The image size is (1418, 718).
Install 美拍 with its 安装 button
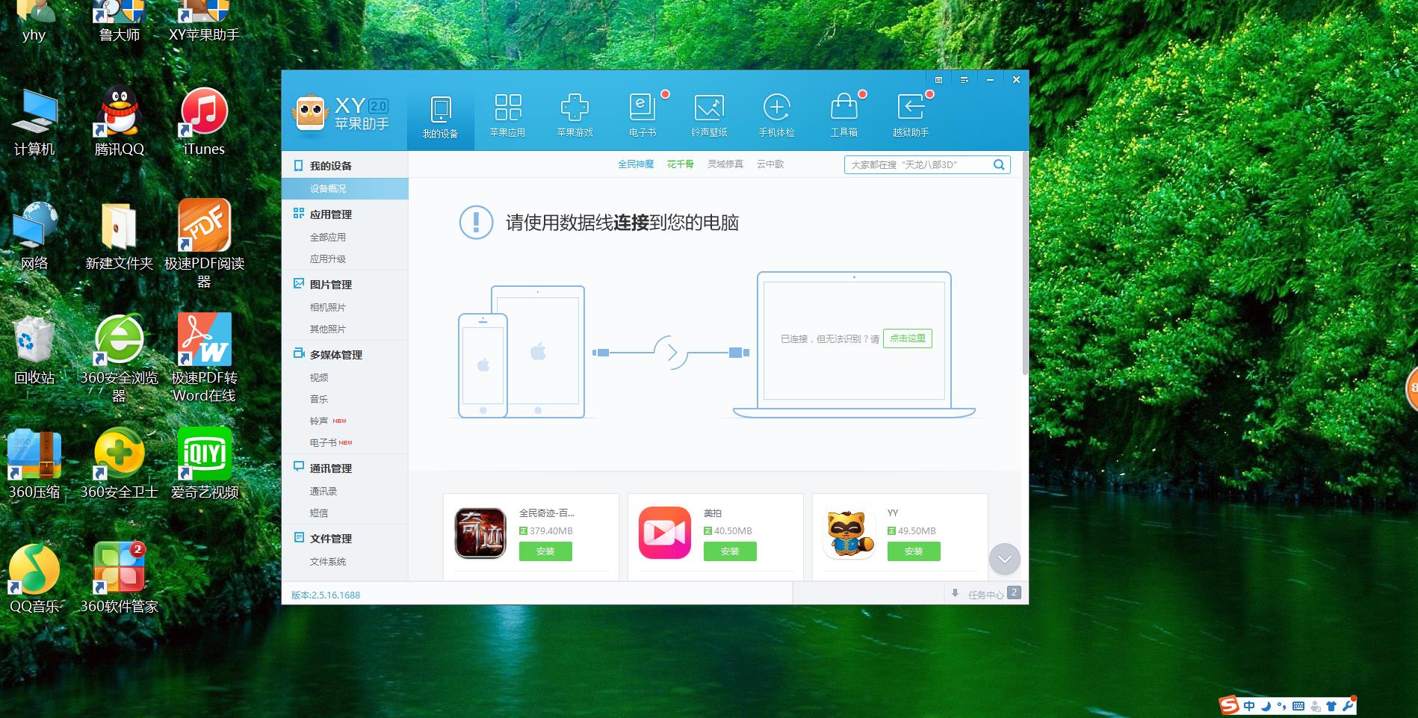click(x=730, y=551)
